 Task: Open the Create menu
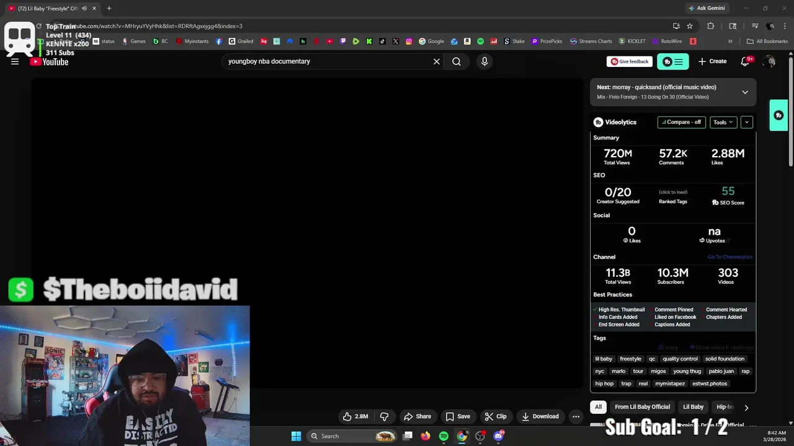[x=712, y=61]
